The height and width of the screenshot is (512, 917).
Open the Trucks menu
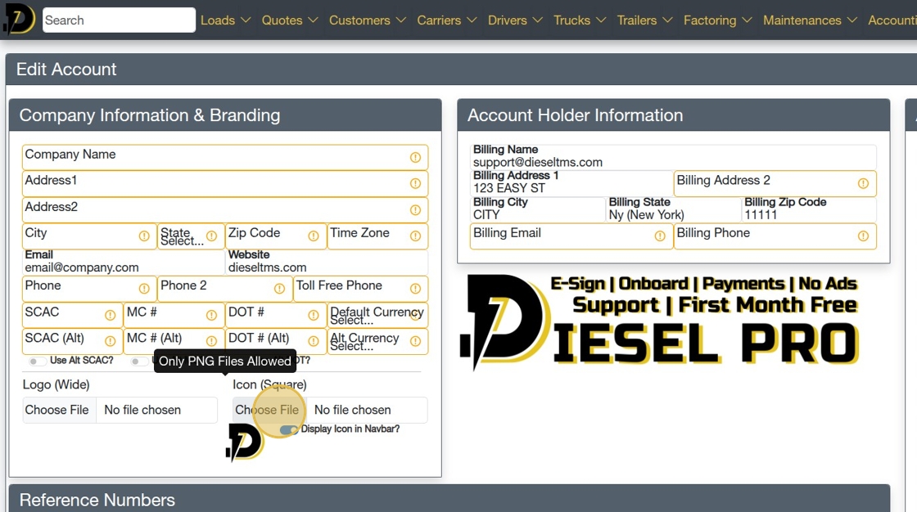(580, 20)
